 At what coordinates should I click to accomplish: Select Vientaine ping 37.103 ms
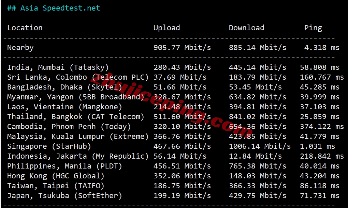pyautogui.click(x=320, y=107)
